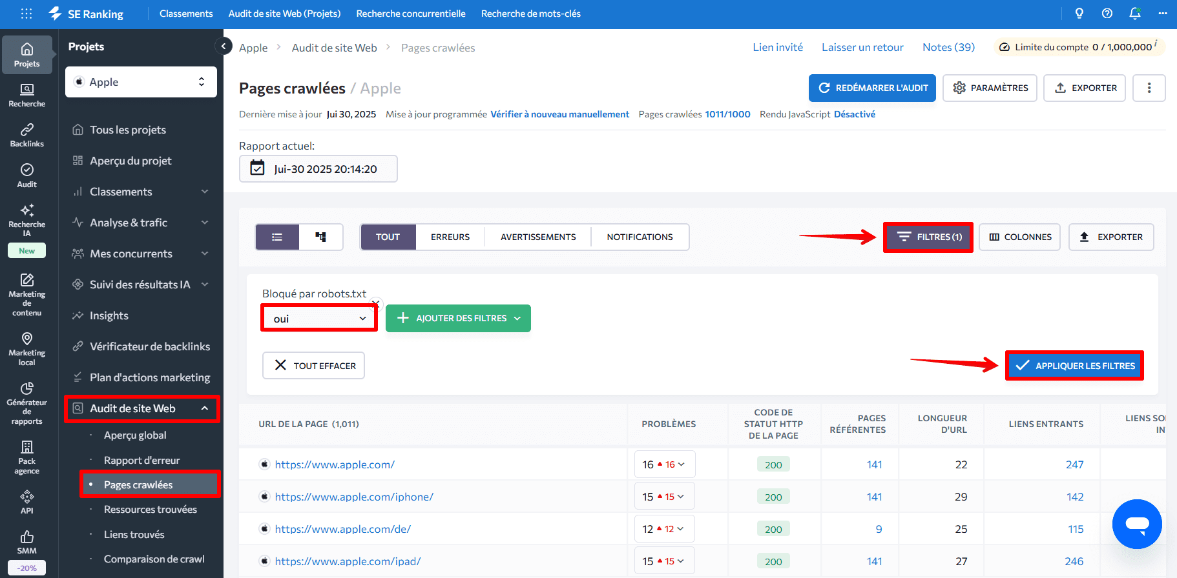Image resolution: width=1177 pixels, height=578 pixels.
Task: Open the lightbulb tips icon
Action: [x=1079, y=14]
